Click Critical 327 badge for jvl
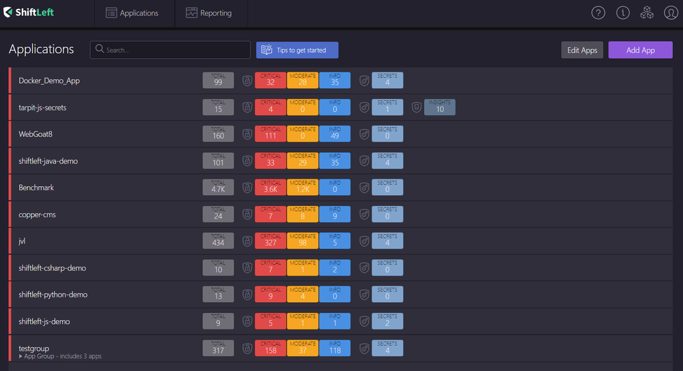The image size is (683, 371). pos(270,241)
